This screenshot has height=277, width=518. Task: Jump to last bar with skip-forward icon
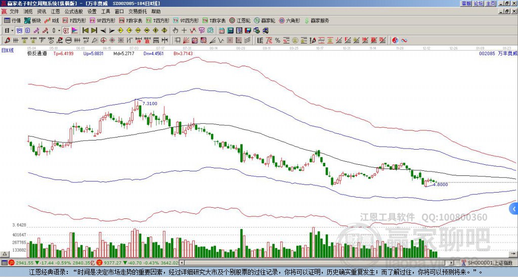[94, 31]
